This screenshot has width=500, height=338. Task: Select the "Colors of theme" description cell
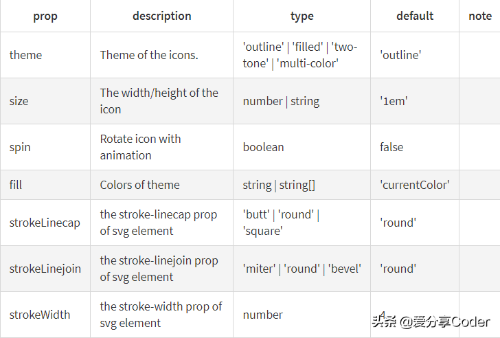click(x=140, y=185)
